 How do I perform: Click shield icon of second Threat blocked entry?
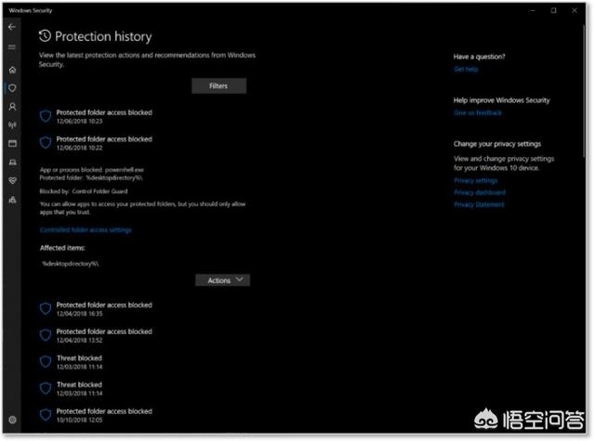pos(46,388)
